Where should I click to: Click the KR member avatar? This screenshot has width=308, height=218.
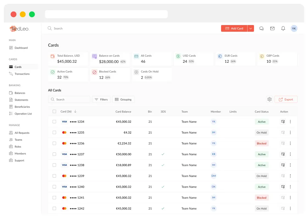tap(213, 154)
